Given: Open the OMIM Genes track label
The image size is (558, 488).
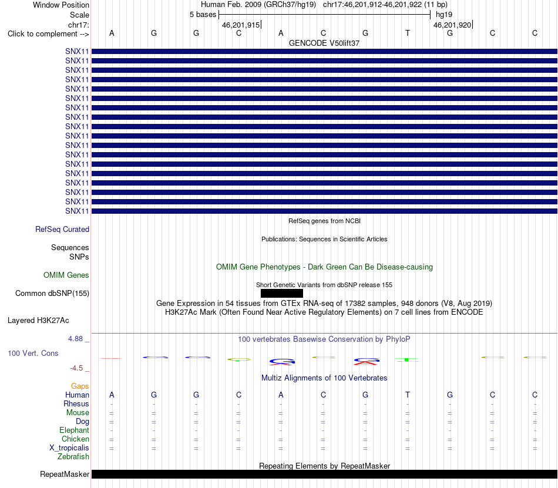Looking at the screenshot, I should tap(66, 275).
